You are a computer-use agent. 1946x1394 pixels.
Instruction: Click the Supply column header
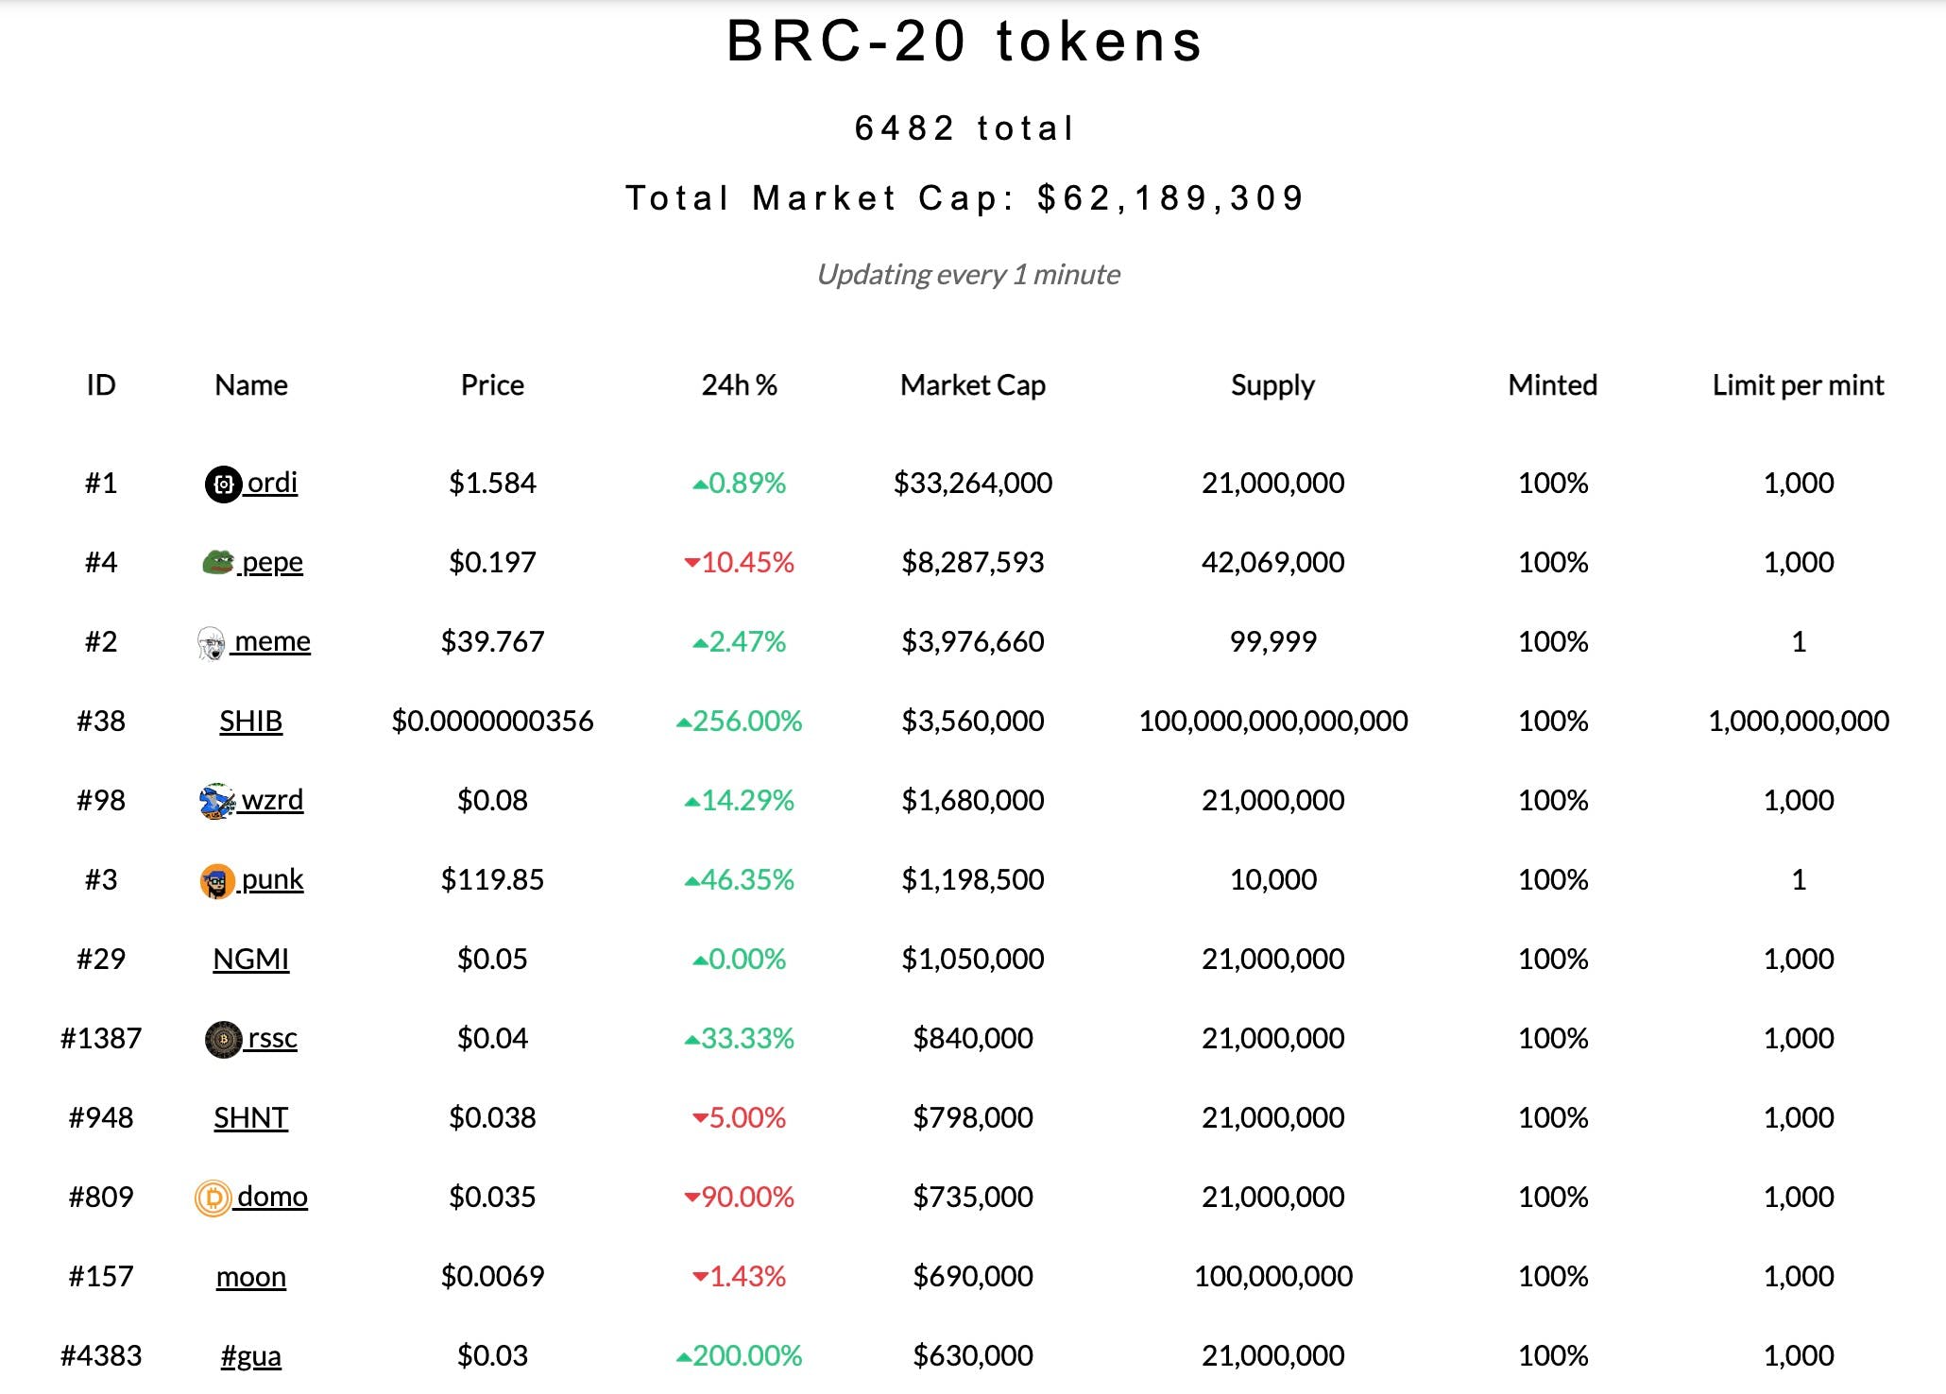(1272, 385)
